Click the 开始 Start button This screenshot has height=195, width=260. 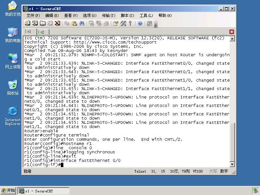8,191
